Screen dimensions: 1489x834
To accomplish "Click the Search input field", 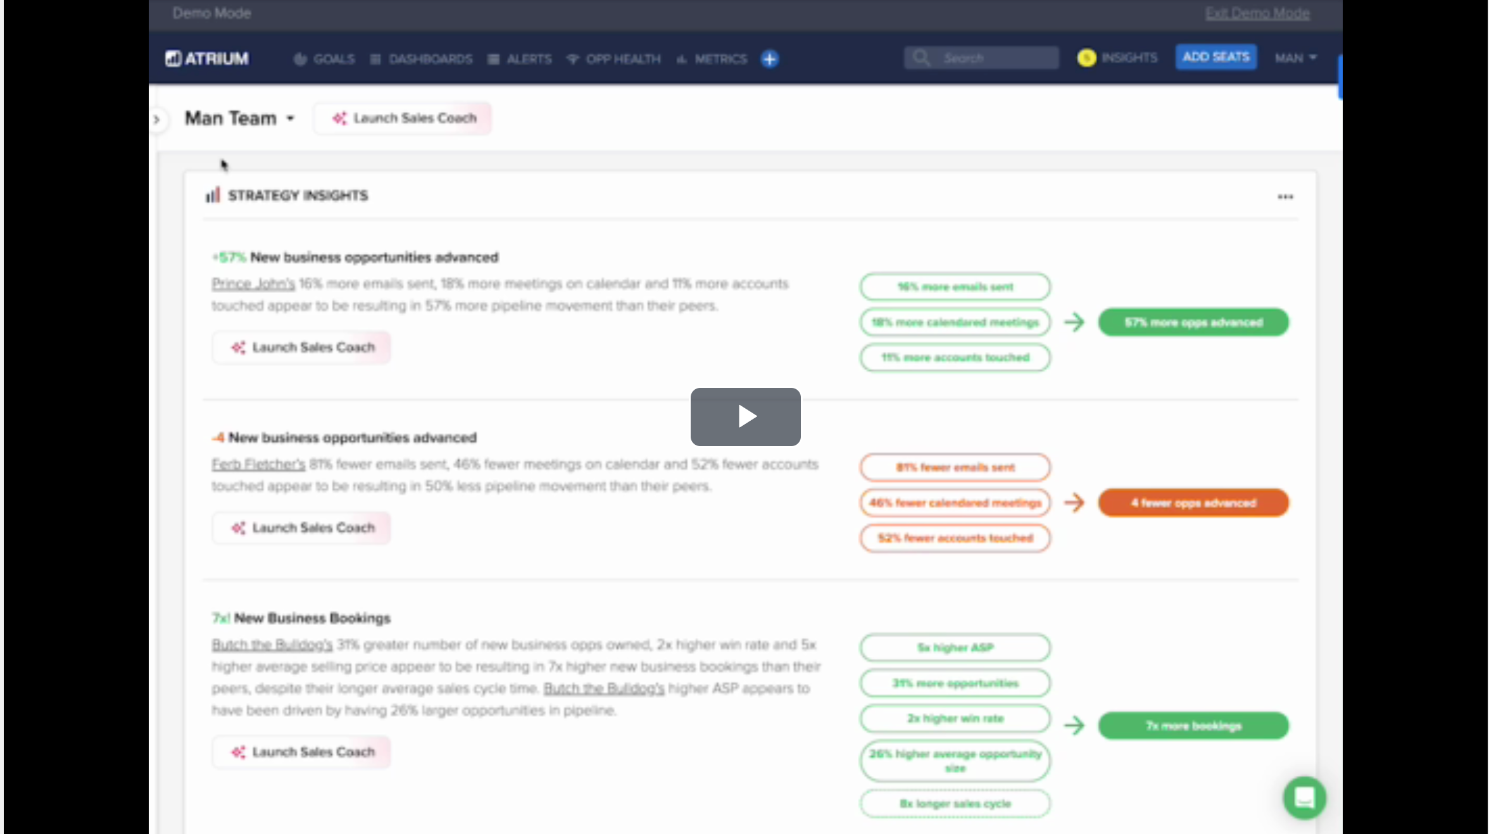I will click(x=981, y=58).
